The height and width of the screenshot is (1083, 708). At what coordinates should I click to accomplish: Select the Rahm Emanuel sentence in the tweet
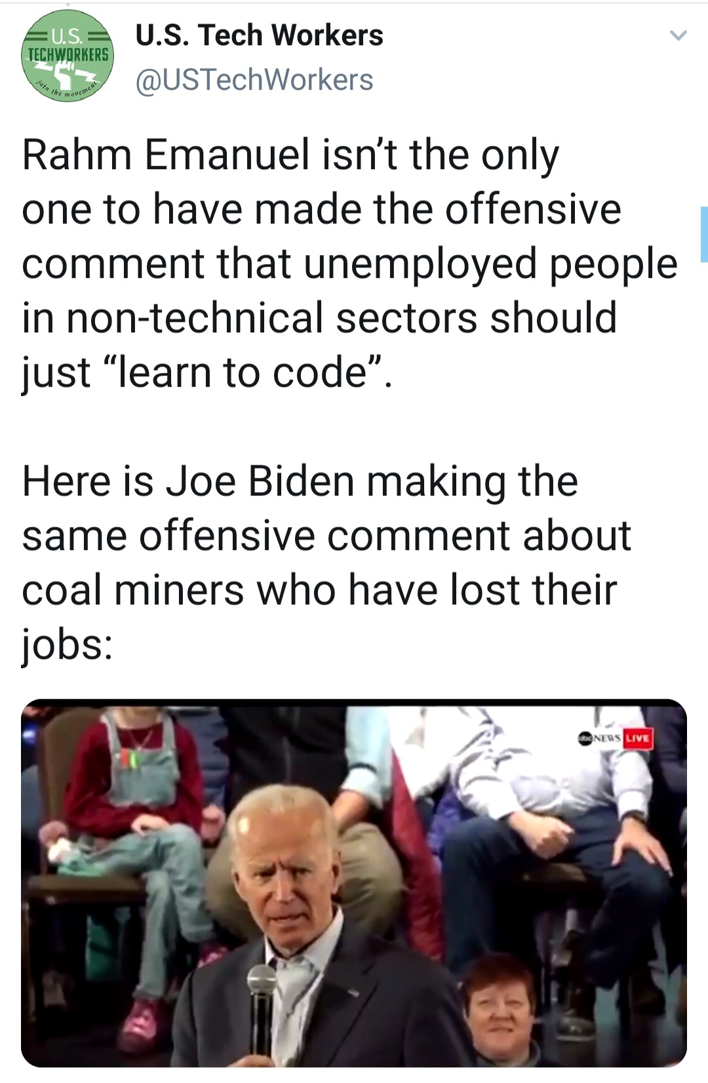point(349,264)
